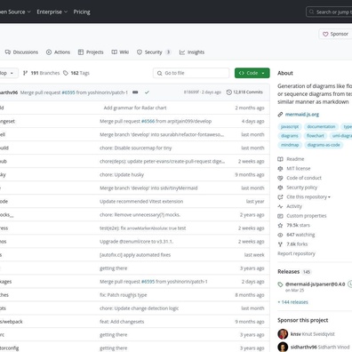Open the green Code dropdown
This screenshot has width=352, height=352.
252,73
